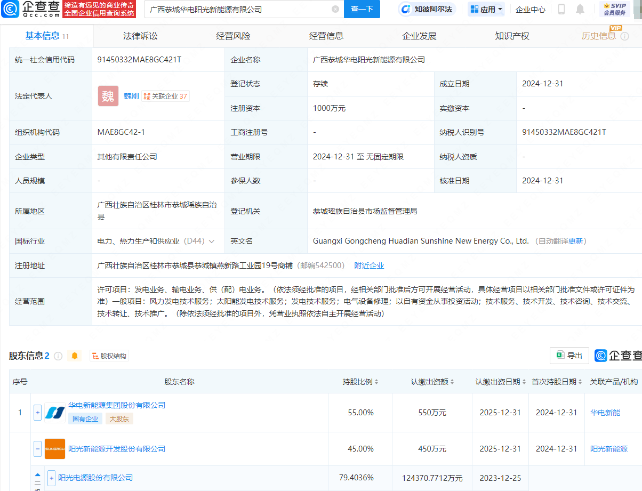642x491 pixels.
Task: Click the bell monitor icon beside 股东信息
Action: pos(75,356)
